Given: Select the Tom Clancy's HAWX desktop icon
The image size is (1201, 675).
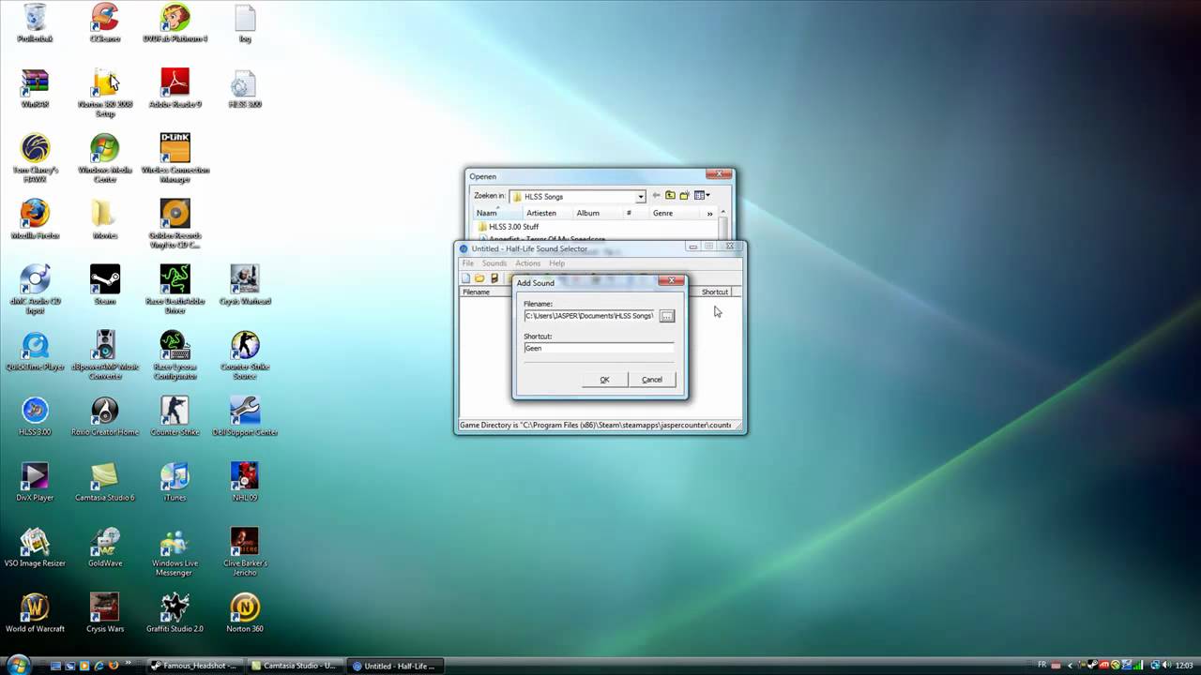Looking at the screenshot, I should point(35,157).
